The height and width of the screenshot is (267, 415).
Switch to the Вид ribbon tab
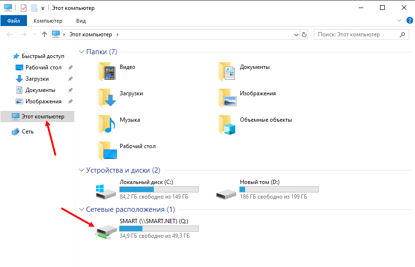click(x=81, y=21)
